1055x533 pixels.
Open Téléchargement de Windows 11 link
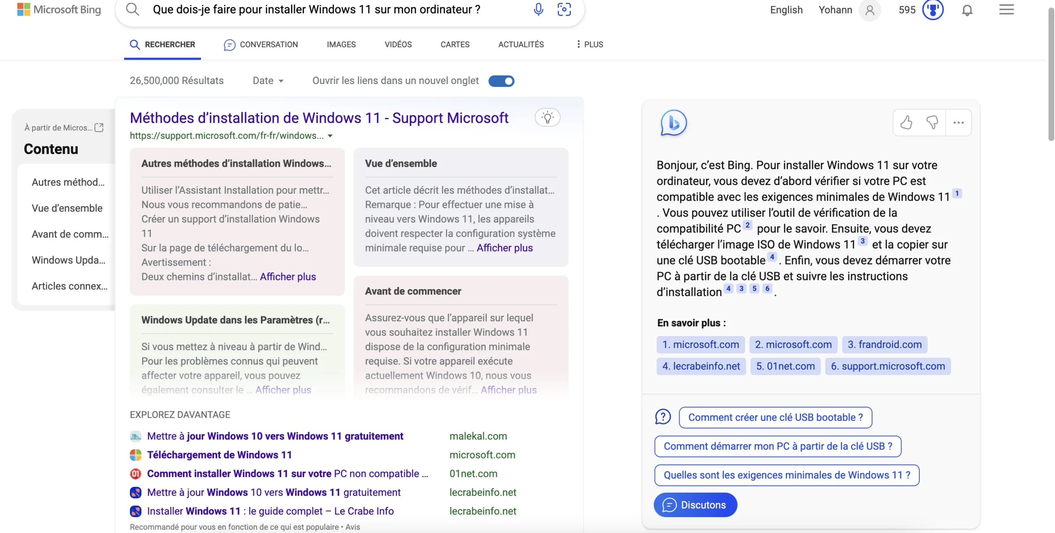pyautogui.click(x=220, y=454)
